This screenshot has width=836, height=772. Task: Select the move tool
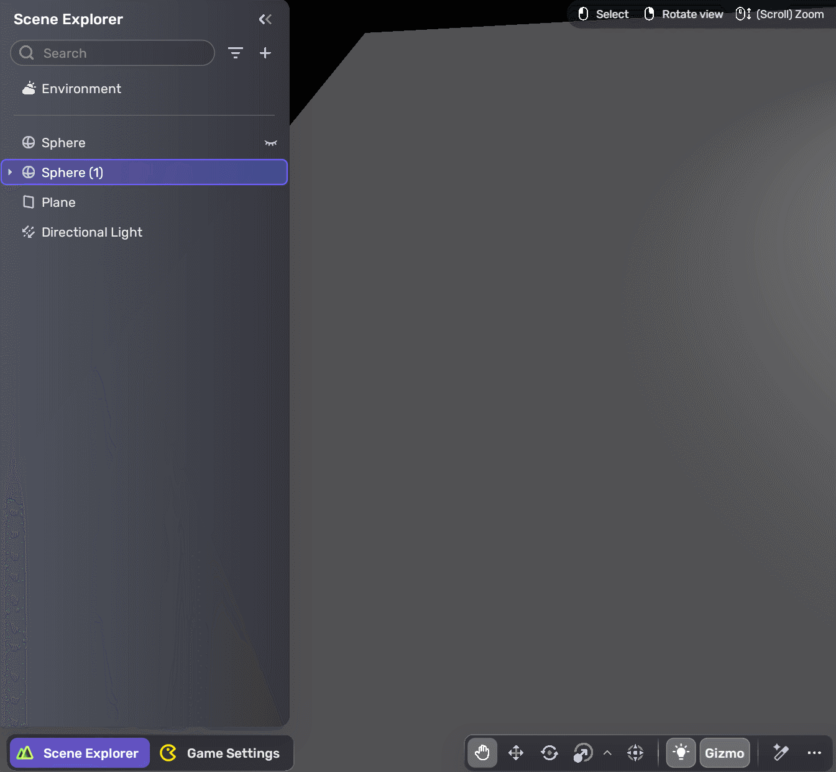click(x=516, y=753)
